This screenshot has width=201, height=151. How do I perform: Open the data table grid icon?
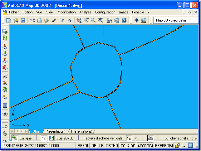pyautogui.click(x=5, y=105)
